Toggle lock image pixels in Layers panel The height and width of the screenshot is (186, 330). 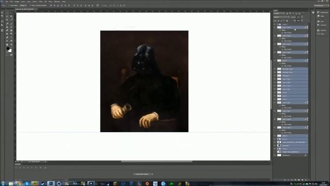click(281, 21)
